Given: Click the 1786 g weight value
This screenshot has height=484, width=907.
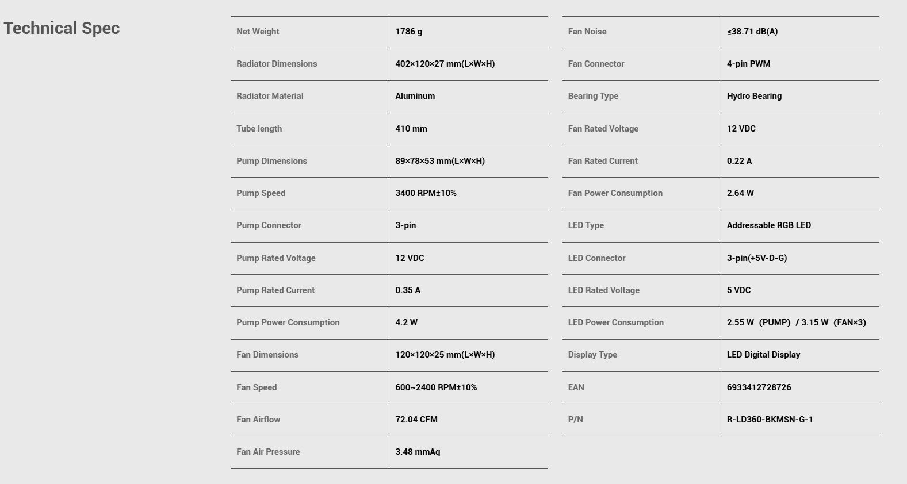Looking at the screenshot, I should (x=409, y=32).
